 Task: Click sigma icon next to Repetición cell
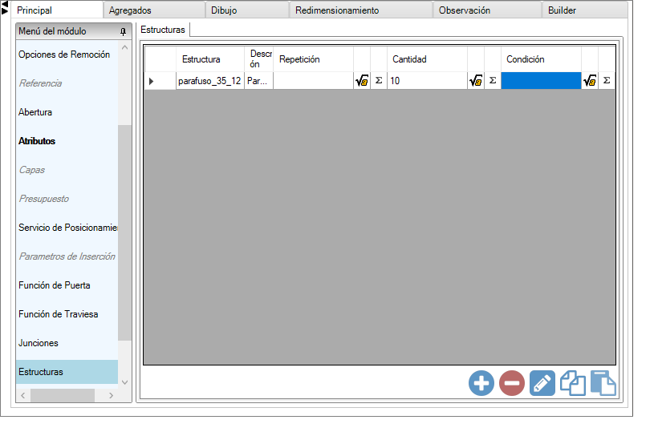[x=379, y=80]
